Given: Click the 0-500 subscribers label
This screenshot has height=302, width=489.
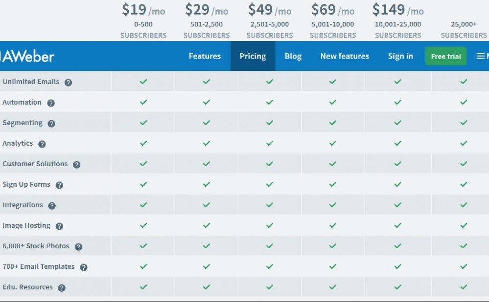Looking at the screenshot, I should (x=143, y=30).
